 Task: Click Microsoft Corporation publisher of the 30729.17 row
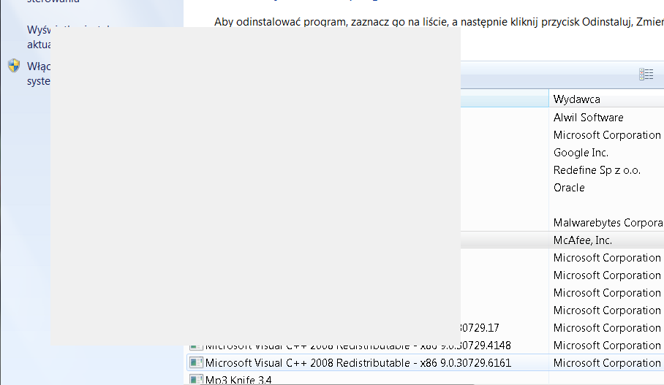(607, 328)
